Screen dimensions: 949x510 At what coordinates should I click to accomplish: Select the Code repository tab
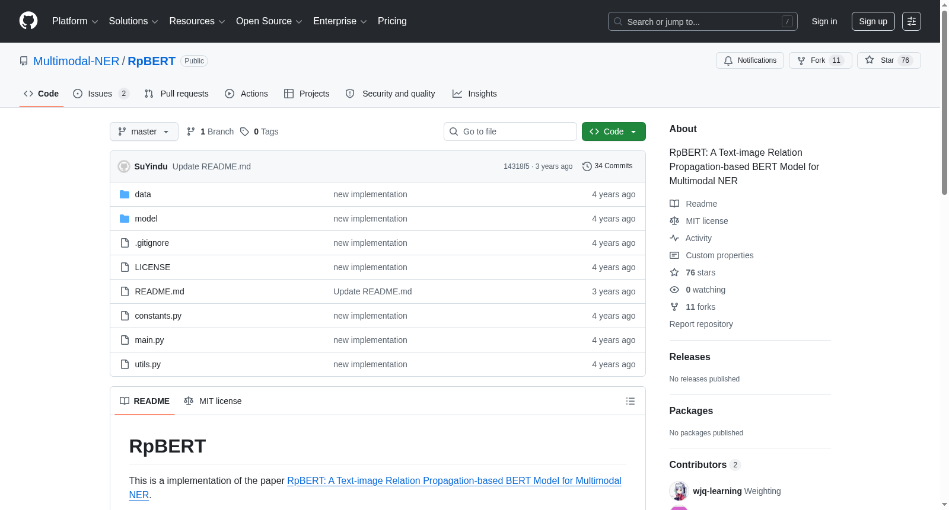(x=42, y=94)
